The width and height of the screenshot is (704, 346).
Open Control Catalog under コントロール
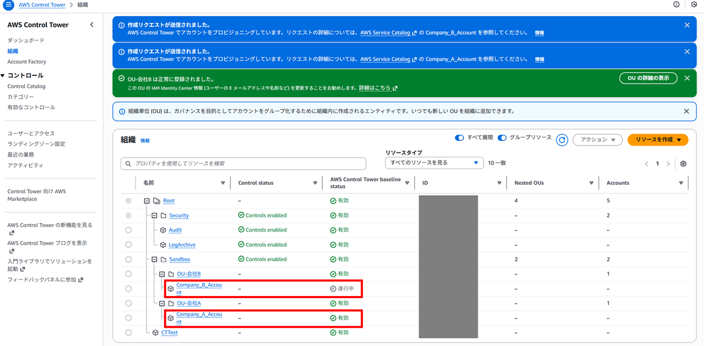26,86
